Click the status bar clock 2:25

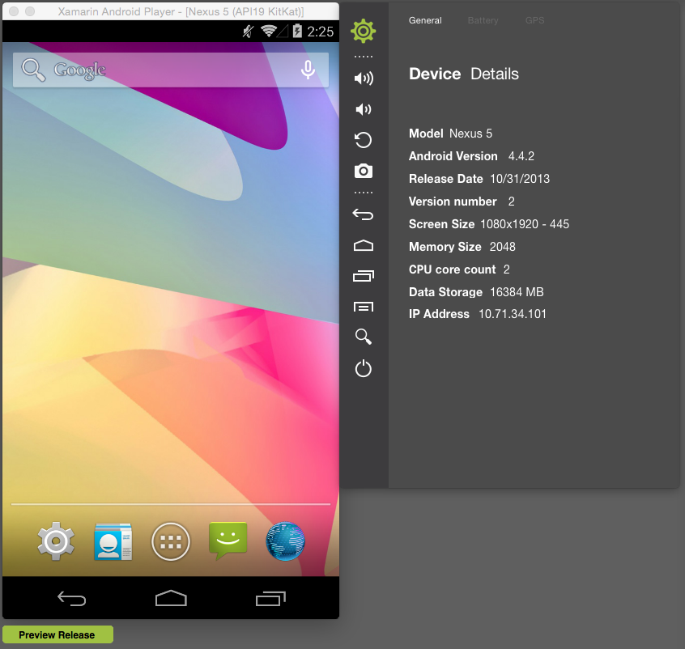point(320,32)
